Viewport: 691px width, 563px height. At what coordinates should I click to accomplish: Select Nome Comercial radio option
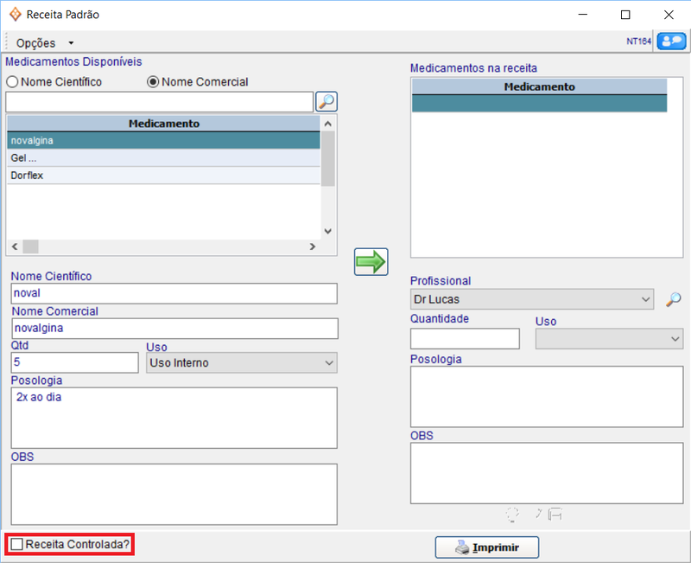[x=154, y=82]
